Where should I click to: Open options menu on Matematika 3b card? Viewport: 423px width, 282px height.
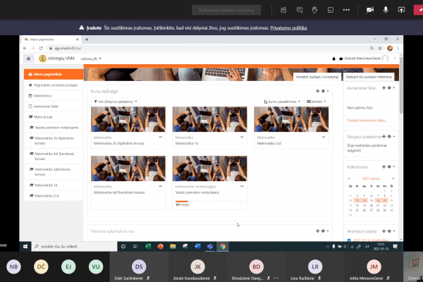click(161, 137)
